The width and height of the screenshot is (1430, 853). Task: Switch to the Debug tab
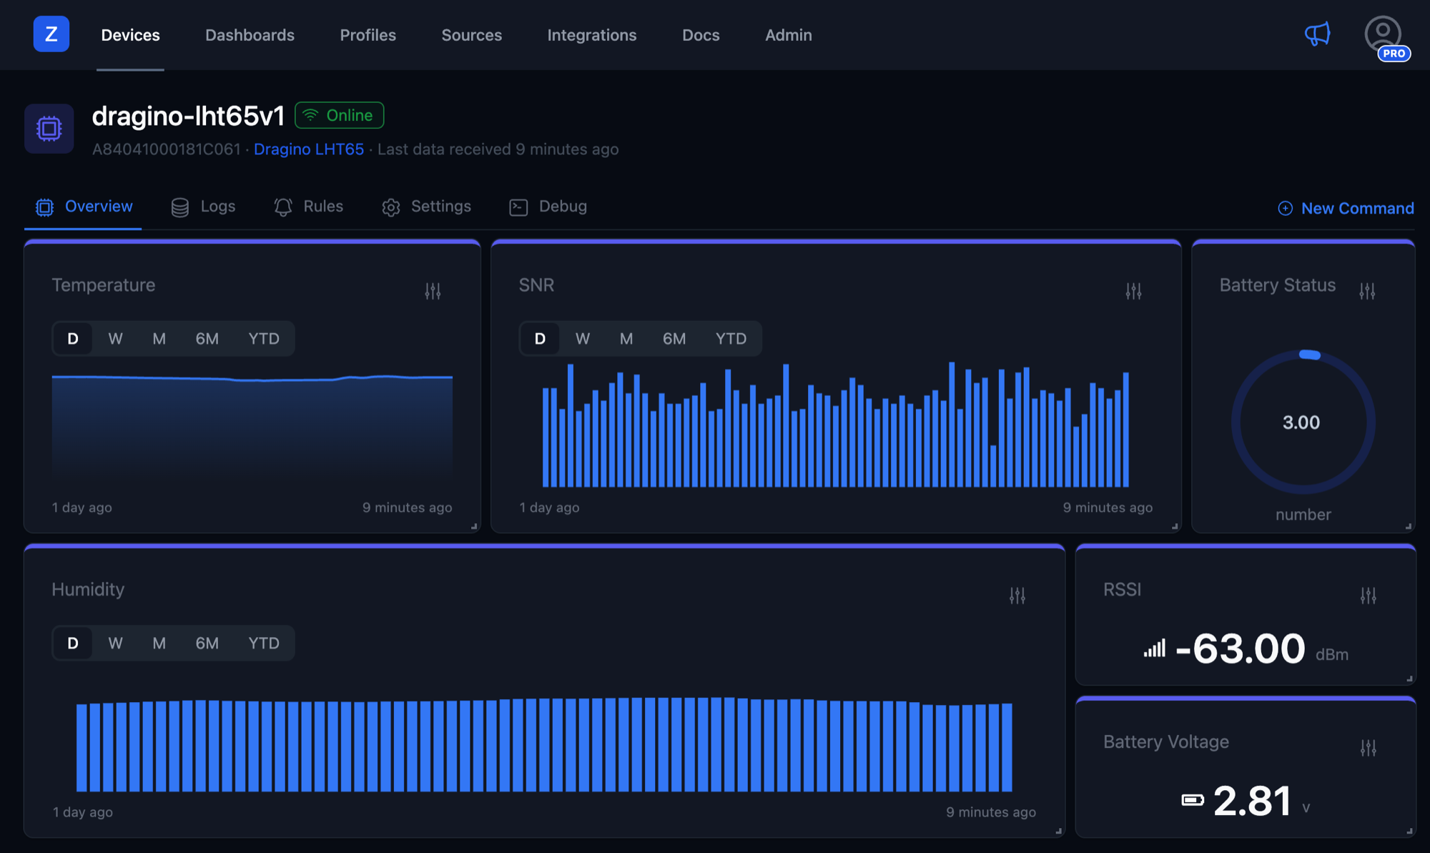[x=548, y=207]
